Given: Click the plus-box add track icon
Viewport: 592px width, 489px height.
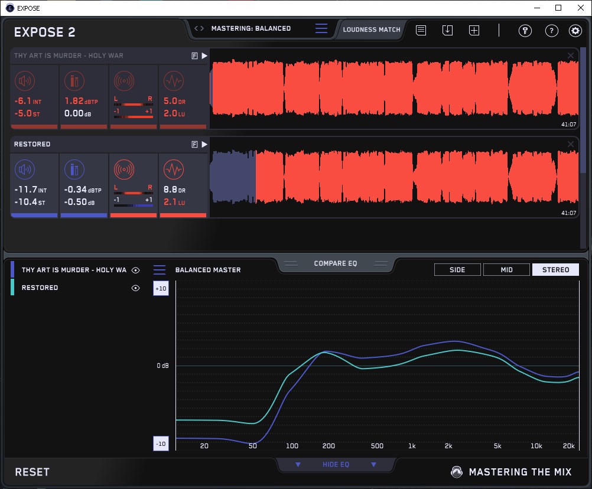Looking at the screenshot, I should click(x=474, y=30).
